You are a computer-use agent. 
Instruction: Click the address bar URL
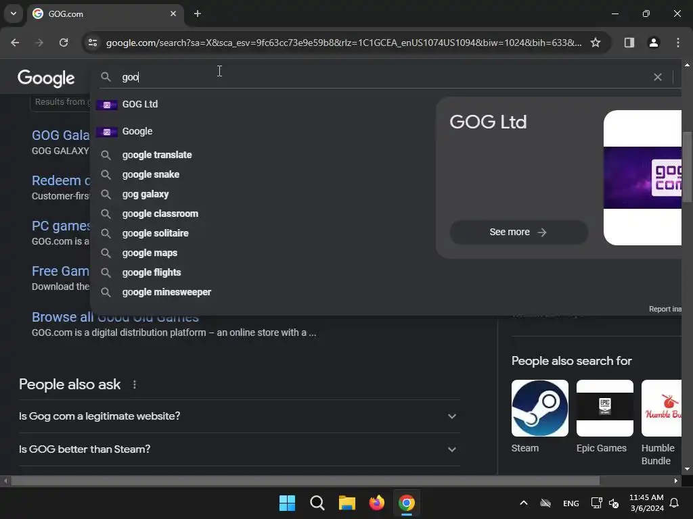pos(343,43)
